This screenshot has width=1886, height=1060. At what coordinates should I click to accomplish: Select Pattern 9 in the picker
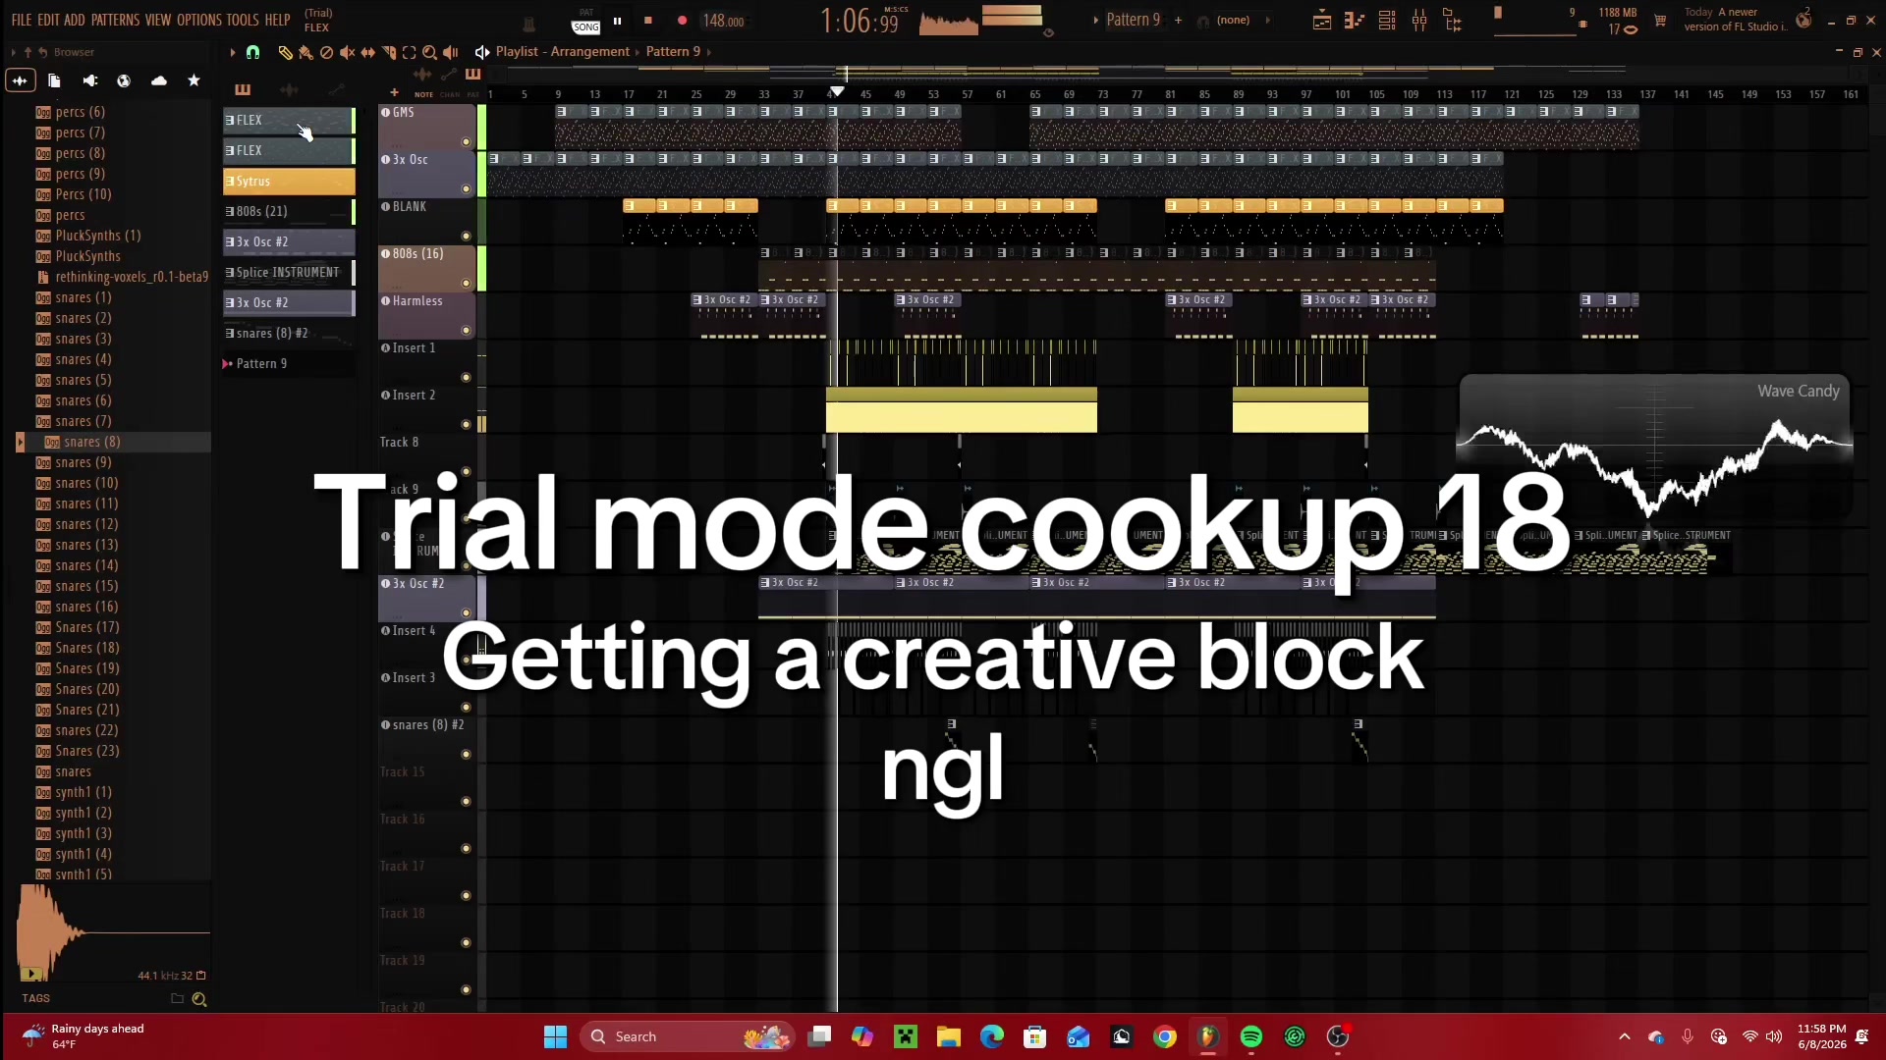point(289,364)
